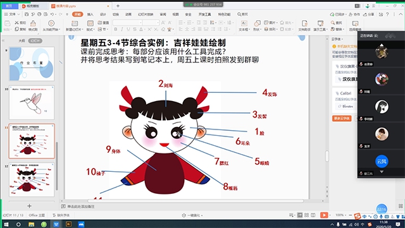Click the Save icon in quick access toolbar
Viewport: 405px width, 228px height.
[x=27, y=14]
